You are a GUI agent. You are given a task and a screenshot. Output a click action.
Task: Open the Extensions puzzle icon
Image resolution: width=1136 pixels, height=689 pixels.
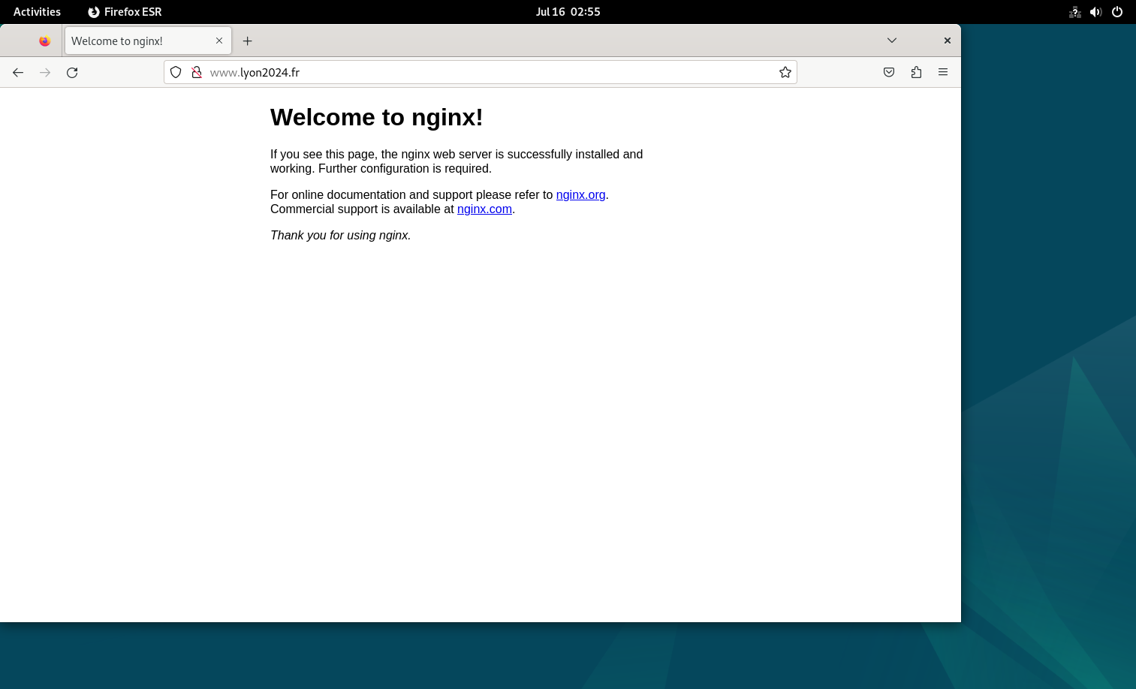click(916, 72)
